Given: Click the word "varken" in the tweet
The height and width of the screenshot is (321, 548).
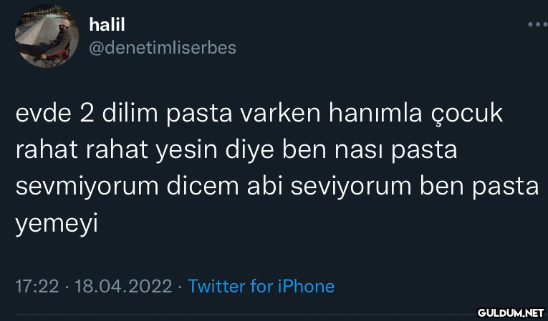Looking at the screenshot, I should coord(280,114).
